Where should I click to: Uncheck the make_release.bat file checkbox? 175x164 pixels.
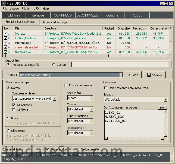pyautogui.click(x=5, y=47)
